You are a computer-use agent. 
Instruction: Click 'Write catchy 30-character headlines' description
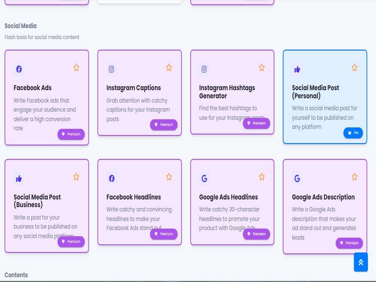[x=229, y=219]
